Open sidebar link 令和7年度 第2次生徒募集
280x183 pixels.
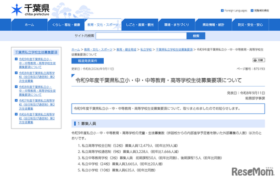pyautogui.click(x=37, y=104)
